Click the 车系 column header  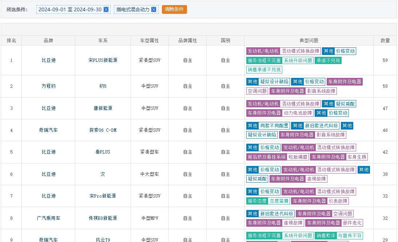[x=103, y=40]
